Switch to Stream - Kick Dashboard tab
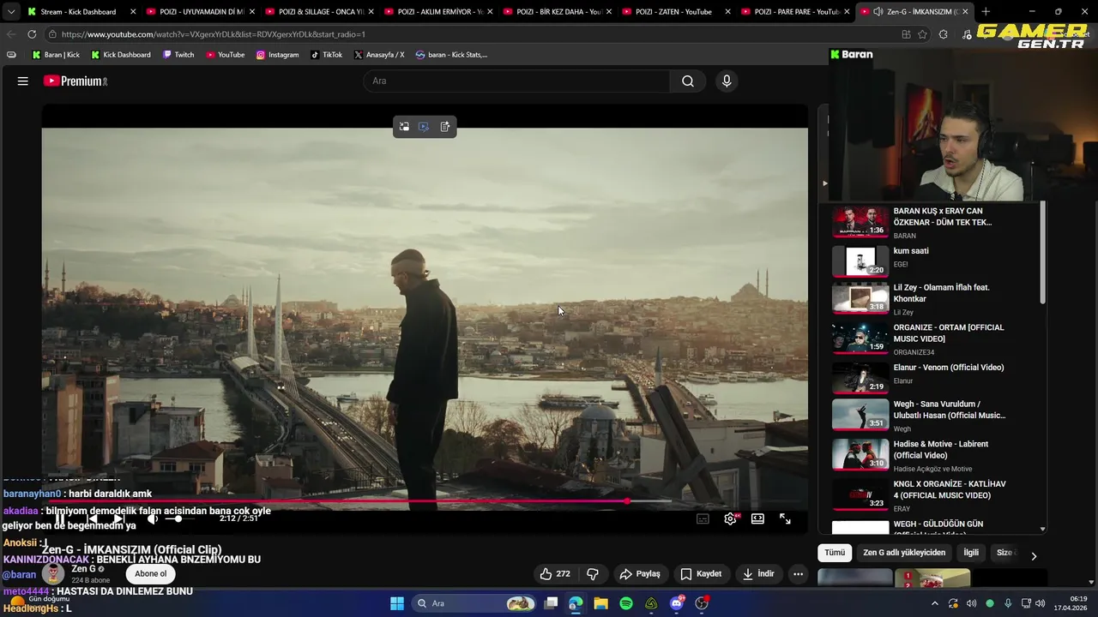This screenshot has width=1098, height=617. coord(80,12)
